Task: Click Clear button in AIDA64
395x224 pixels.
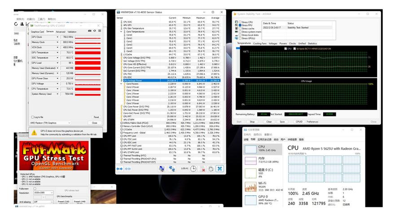Action: [x=269, y=122]
